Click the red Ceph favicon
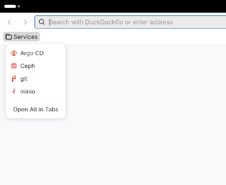 (14, 66)
